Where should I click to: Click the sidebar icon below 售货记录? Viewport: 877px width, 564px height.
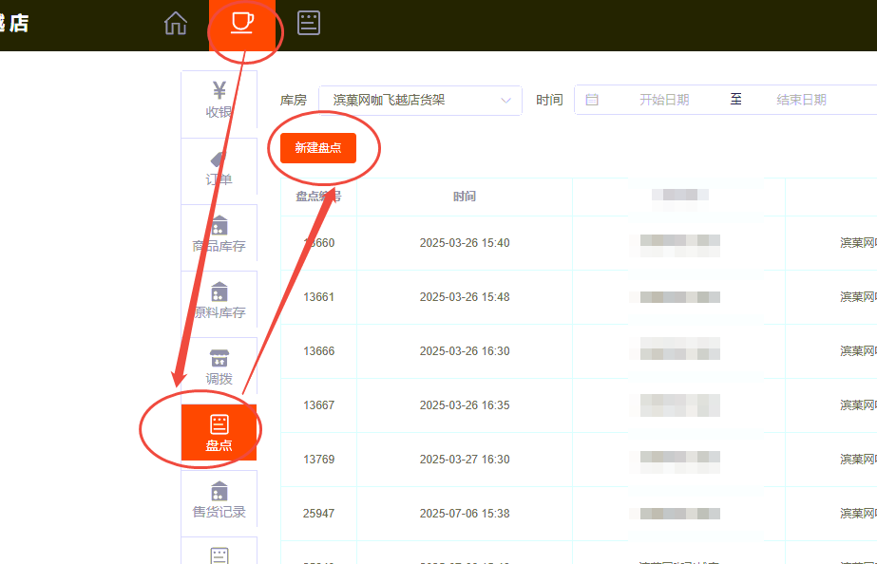(219, 553)
